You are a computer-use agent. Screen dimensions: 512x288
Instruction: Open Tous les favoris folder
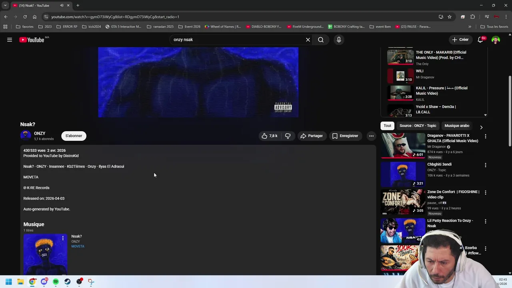(x=494, y=27)
